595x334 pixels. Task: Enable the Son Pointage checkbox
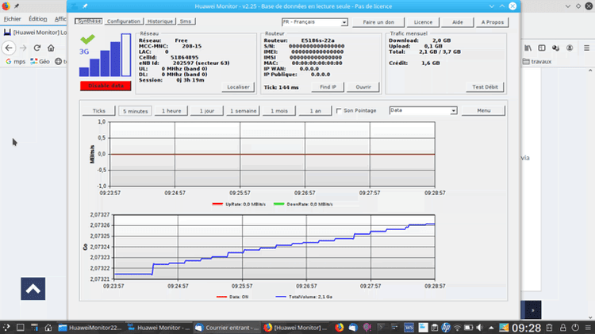[x=340, y=111]
